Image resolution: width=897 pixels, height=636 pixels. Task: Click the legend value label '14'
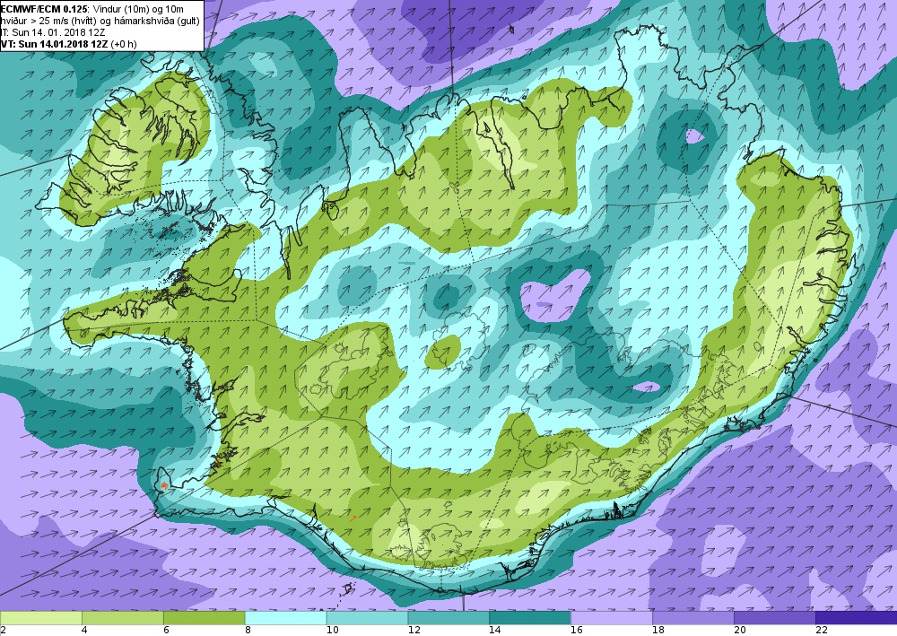coord(495,631)
